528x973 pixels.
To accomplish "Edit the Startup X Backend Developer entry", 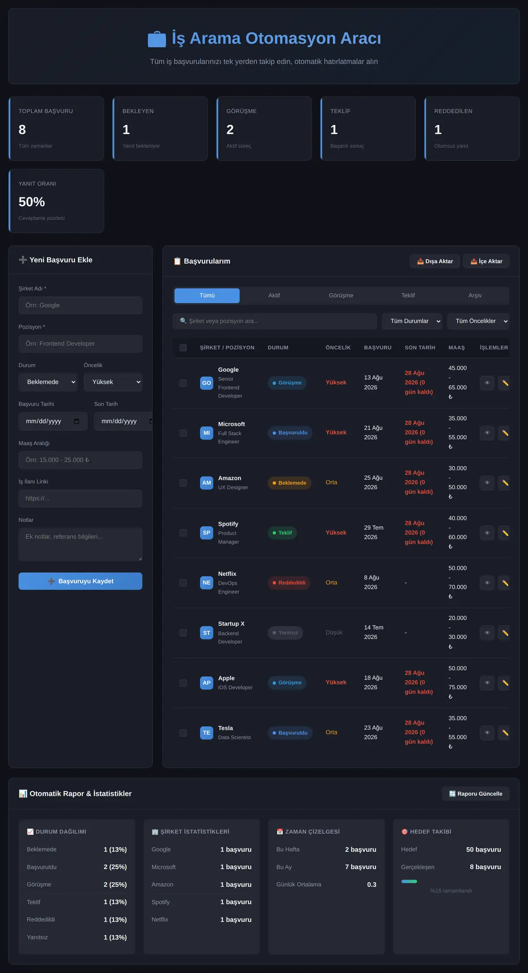I will pyautogui.click(x=504, y=633).
